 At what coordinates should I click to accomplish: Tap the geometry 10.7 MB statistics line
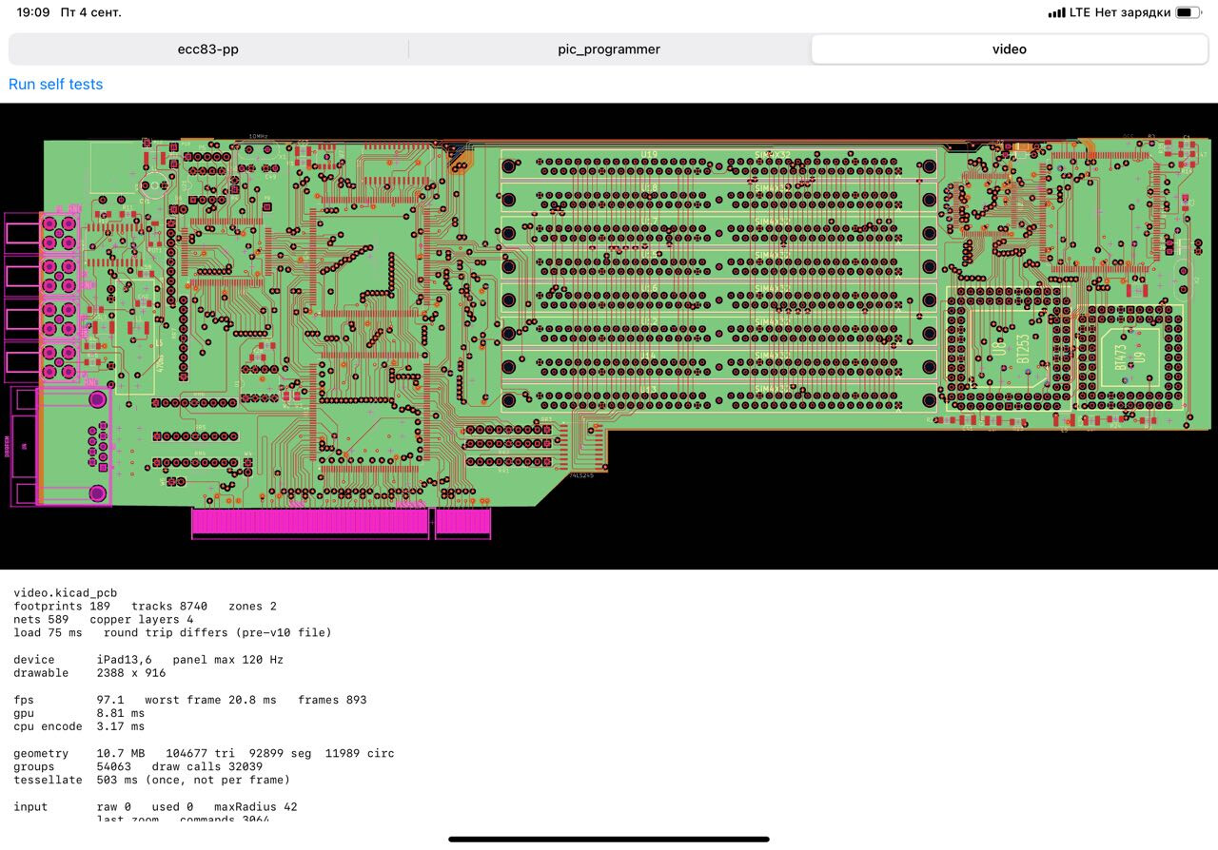click(x=204, y=753)
